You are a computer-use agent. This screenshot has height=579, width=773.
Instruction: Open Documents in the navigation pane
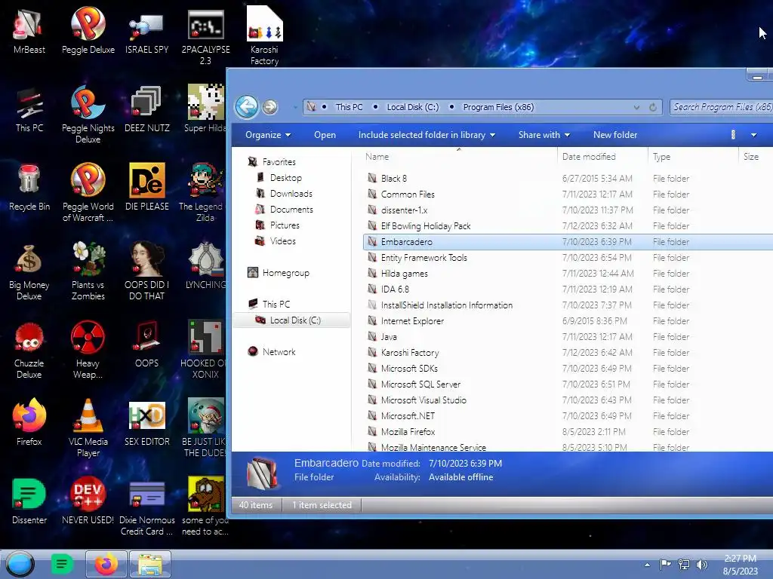click(x=291, y=210)
